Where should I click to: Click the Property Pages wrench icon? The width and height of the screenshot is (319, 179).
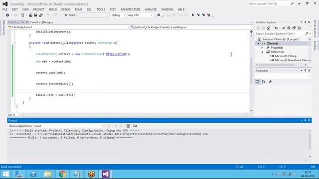tap(270, 82)
